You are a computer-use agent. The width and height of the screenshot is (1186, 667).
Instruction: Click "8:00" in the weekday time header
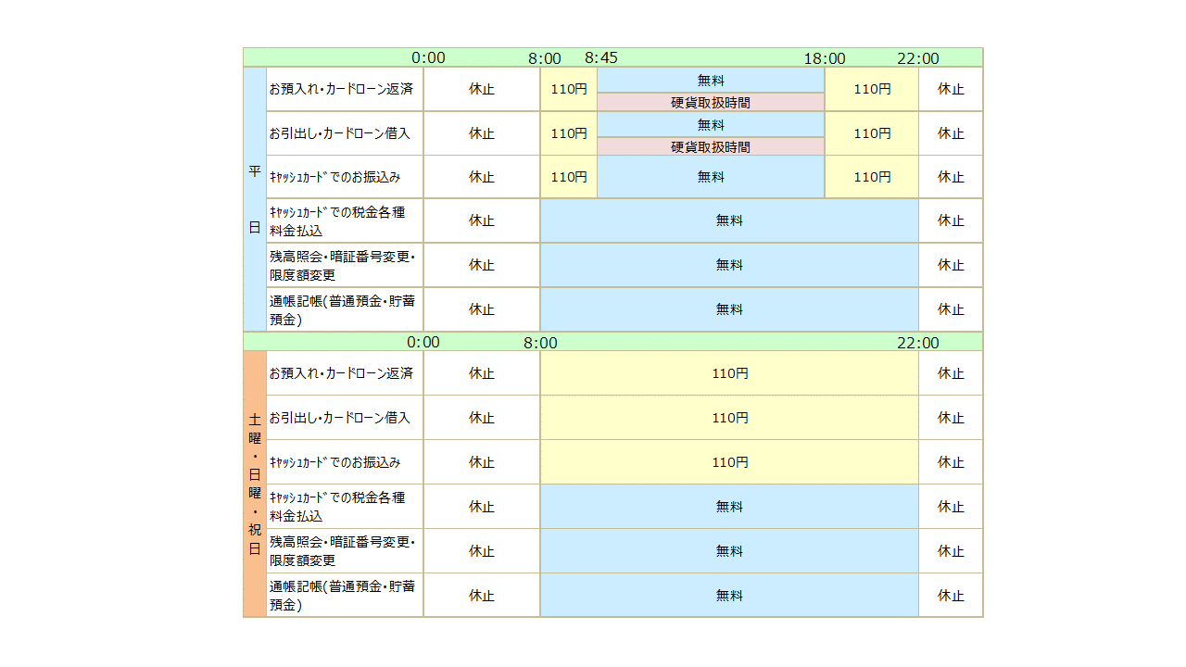pos(545,58)
